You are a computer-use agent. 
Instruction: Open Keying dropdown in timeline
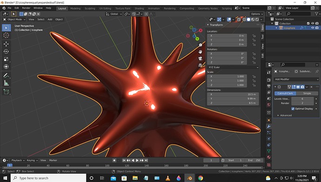32,160
